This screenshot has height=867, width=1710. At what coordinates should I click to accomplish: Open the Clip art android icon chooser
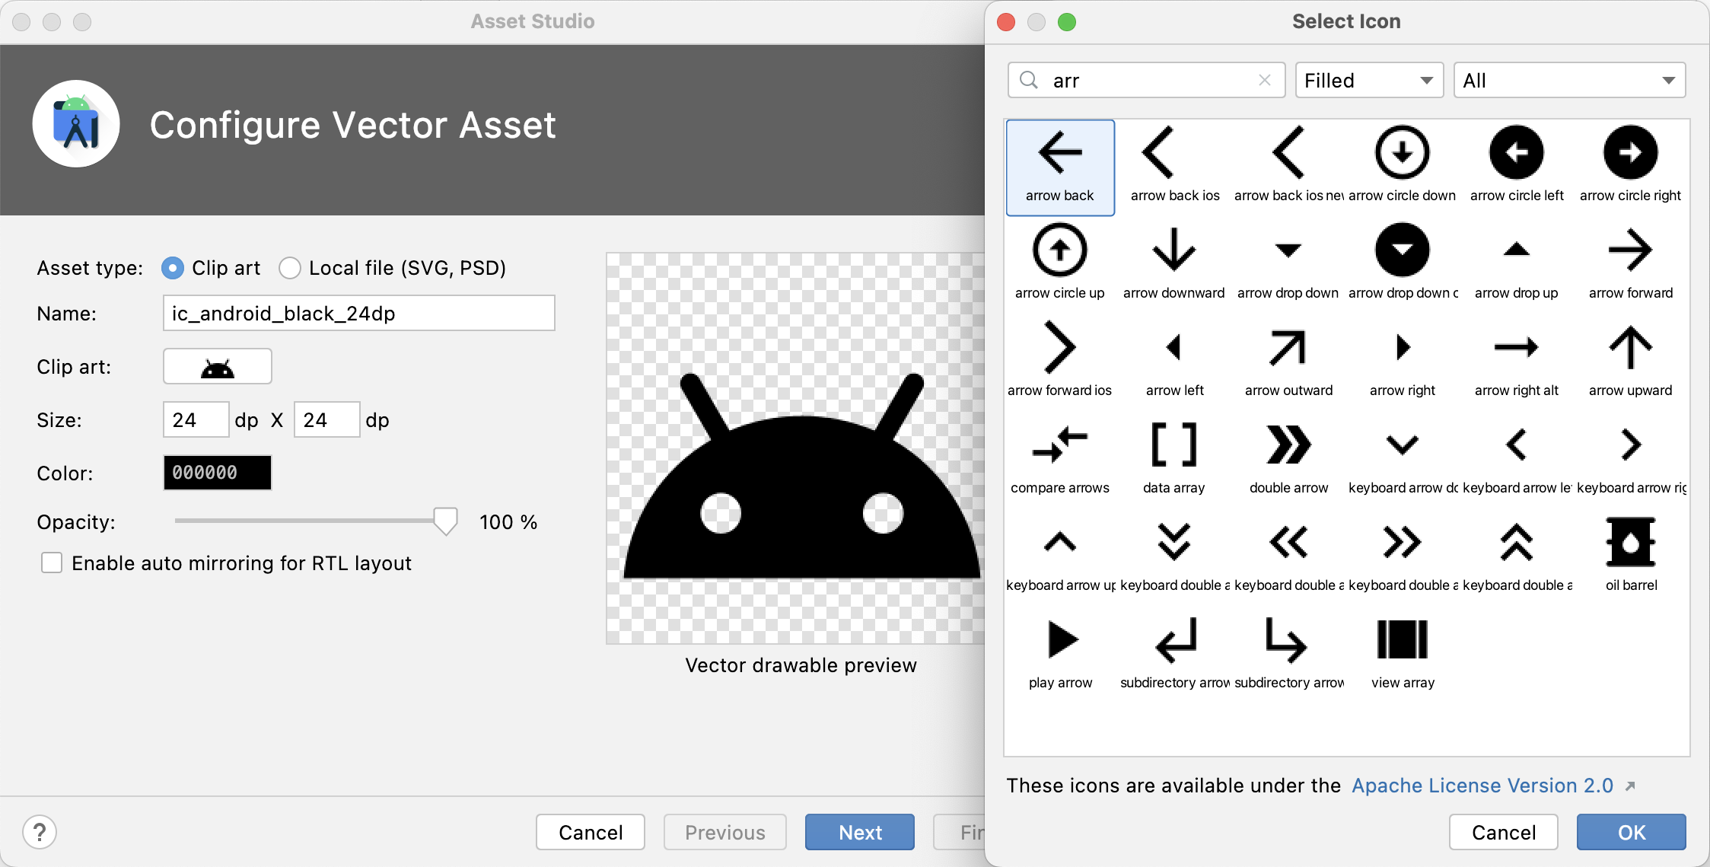[218, 367]
